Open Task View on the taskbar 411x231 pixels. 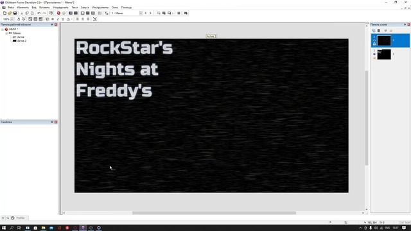point(19,228)
